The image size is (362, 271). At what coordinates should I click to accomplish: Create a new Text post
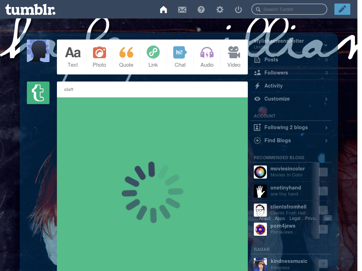[73, 57]
